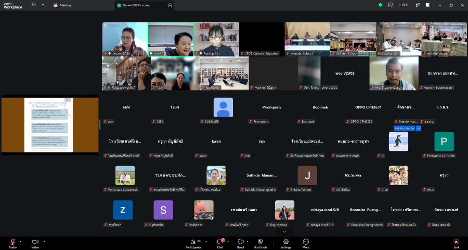This screenshot has height=250, width=468.
Task: Open the blue ellipsis beside Ask to unmute
Action: coord(419,128)
